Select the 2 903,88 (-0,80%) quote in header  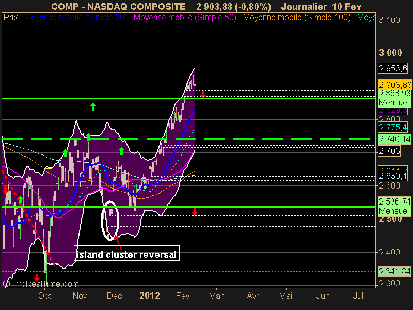pyautogui.click(x=234, y=7)
